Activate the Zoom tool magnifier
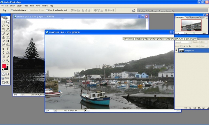209x125 pixels. click(x=8, y=60)
